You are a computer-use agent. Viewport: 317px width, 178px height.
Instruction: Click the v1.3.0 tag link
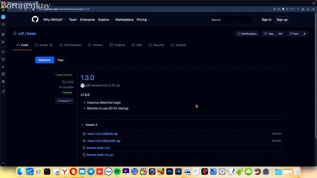(68, 82)
